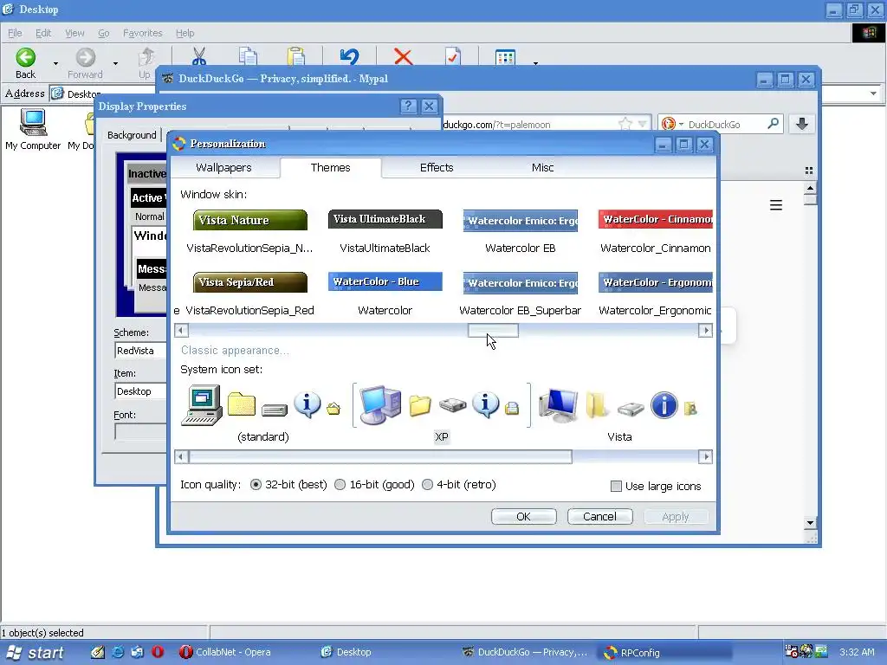Switch to the Effects tab
This screenshot has width=887, height=665.
tap(437, 168)
